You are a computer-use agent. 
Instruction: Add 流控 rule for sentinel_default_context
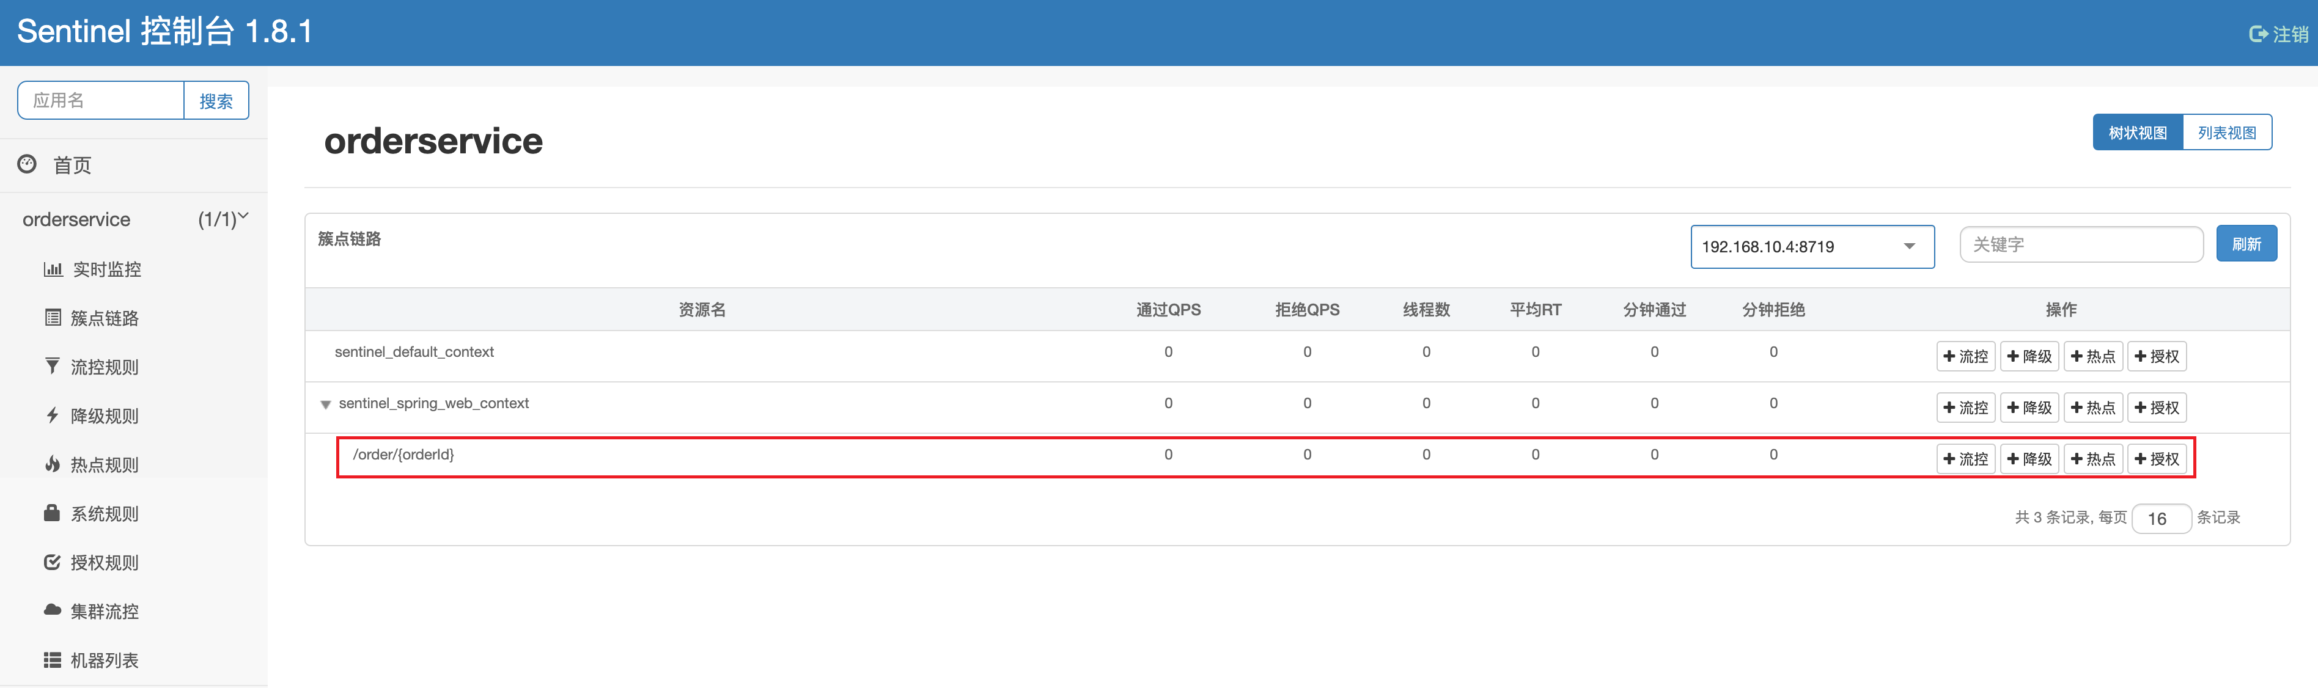pos(1965,356)
